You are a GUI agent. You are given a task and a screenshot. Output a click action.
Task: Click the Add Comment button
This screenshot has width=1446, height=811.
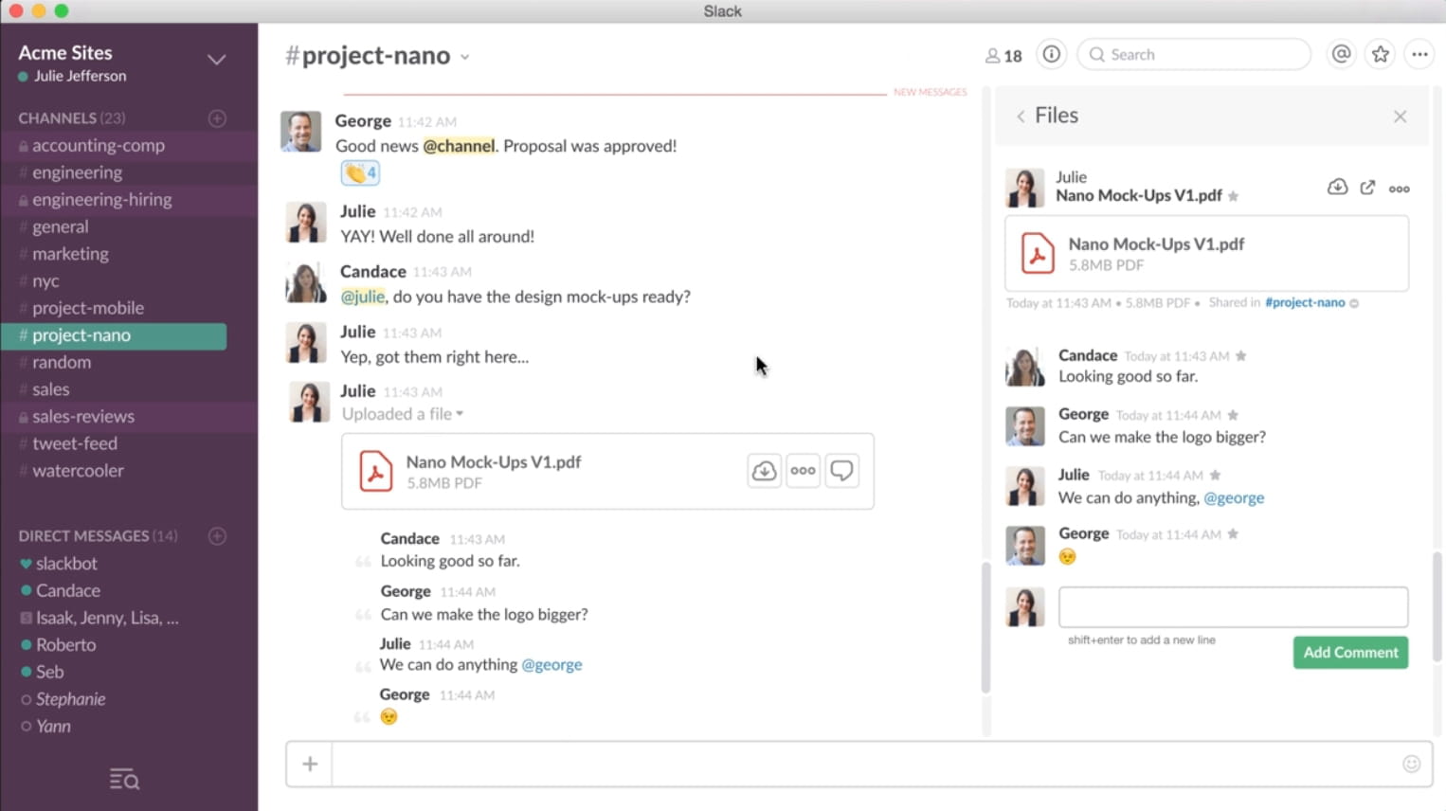pos(1349,652)
